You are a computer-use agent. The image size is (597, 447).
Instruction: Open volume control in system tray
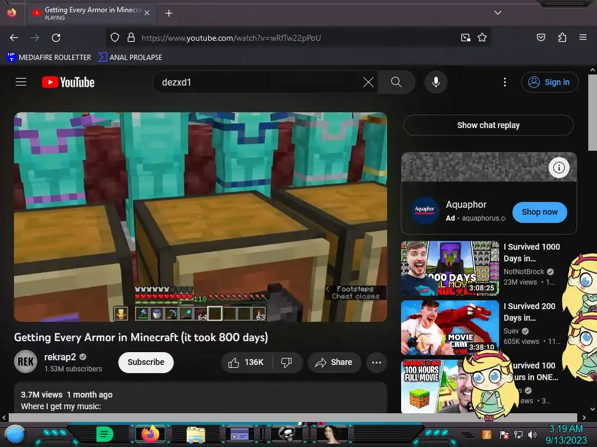pos(532,434)
